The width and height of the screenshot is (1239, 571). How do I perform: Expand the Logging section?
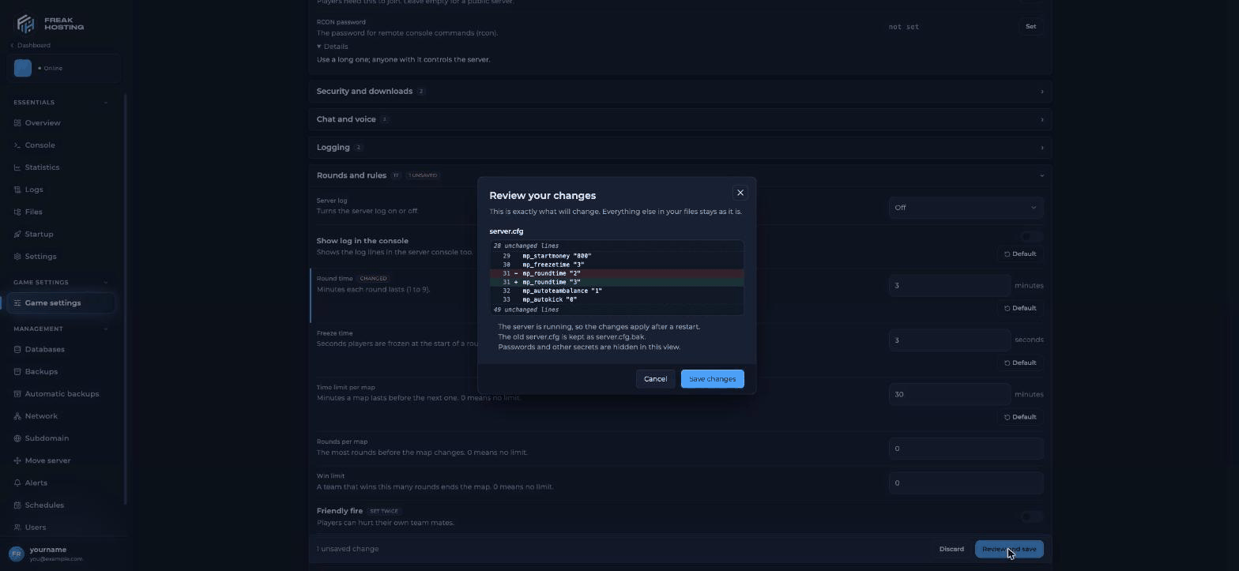coord(680,148)
